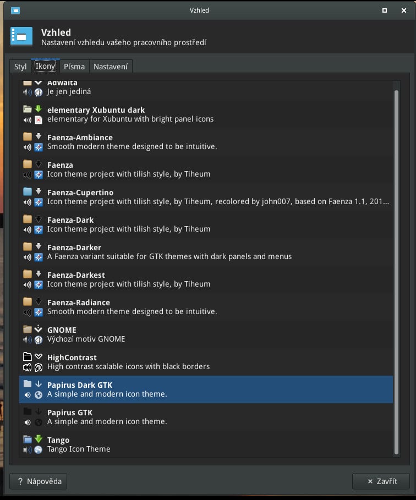Click the folder icon beside GNOME theme
Screen dimensions: 416x500
28,329
